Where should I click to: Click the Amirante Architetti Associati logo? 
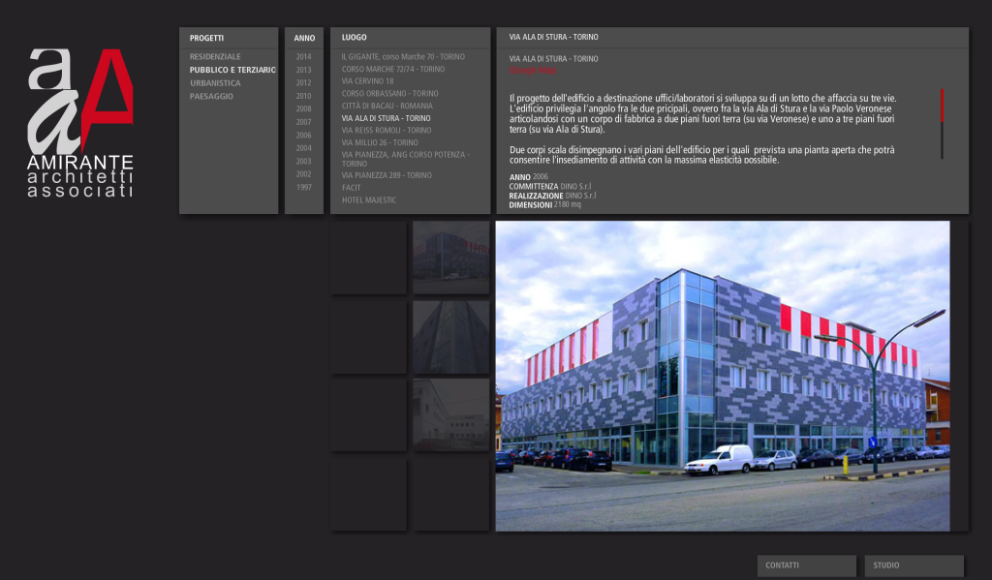pos(80,122)
